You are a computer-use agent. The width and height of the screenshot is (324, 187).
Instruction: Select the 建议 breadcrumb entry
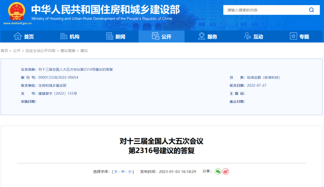coord(84,51)
